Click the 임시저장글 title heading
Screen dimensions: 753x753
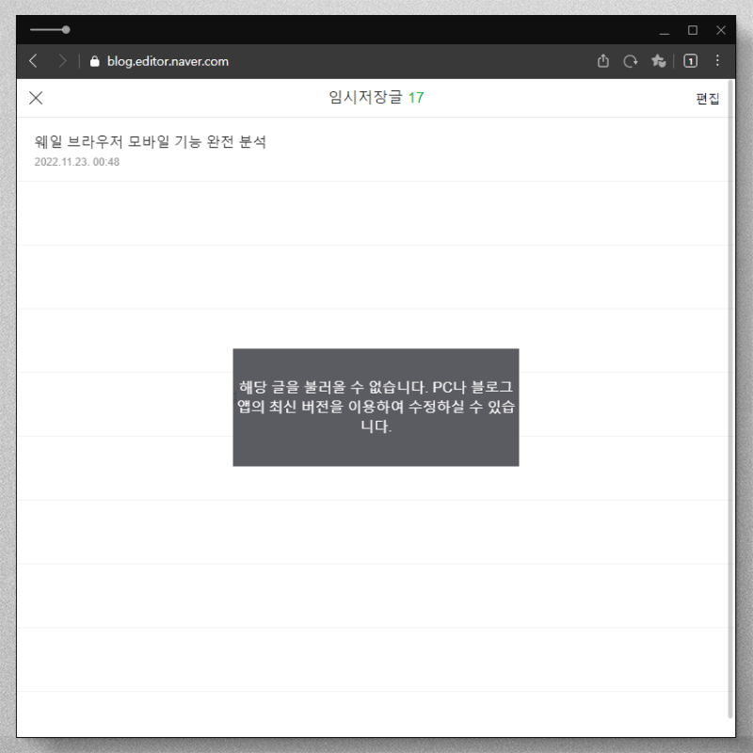point(365,98)
